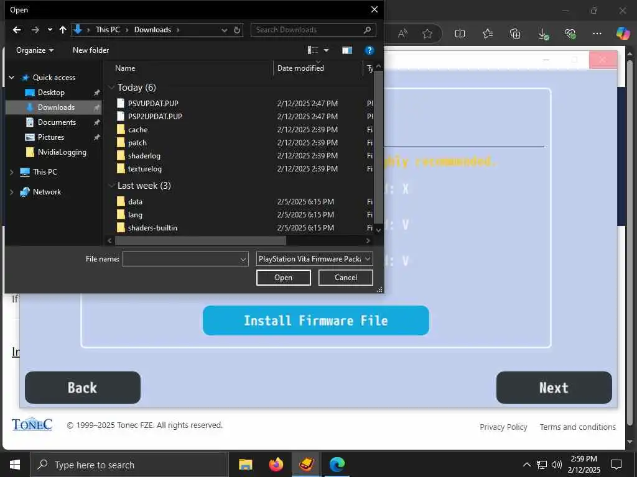Select Downloads in the sidebar
The width and height of the screenshot is (637, 477).
[x=56, y=107]
